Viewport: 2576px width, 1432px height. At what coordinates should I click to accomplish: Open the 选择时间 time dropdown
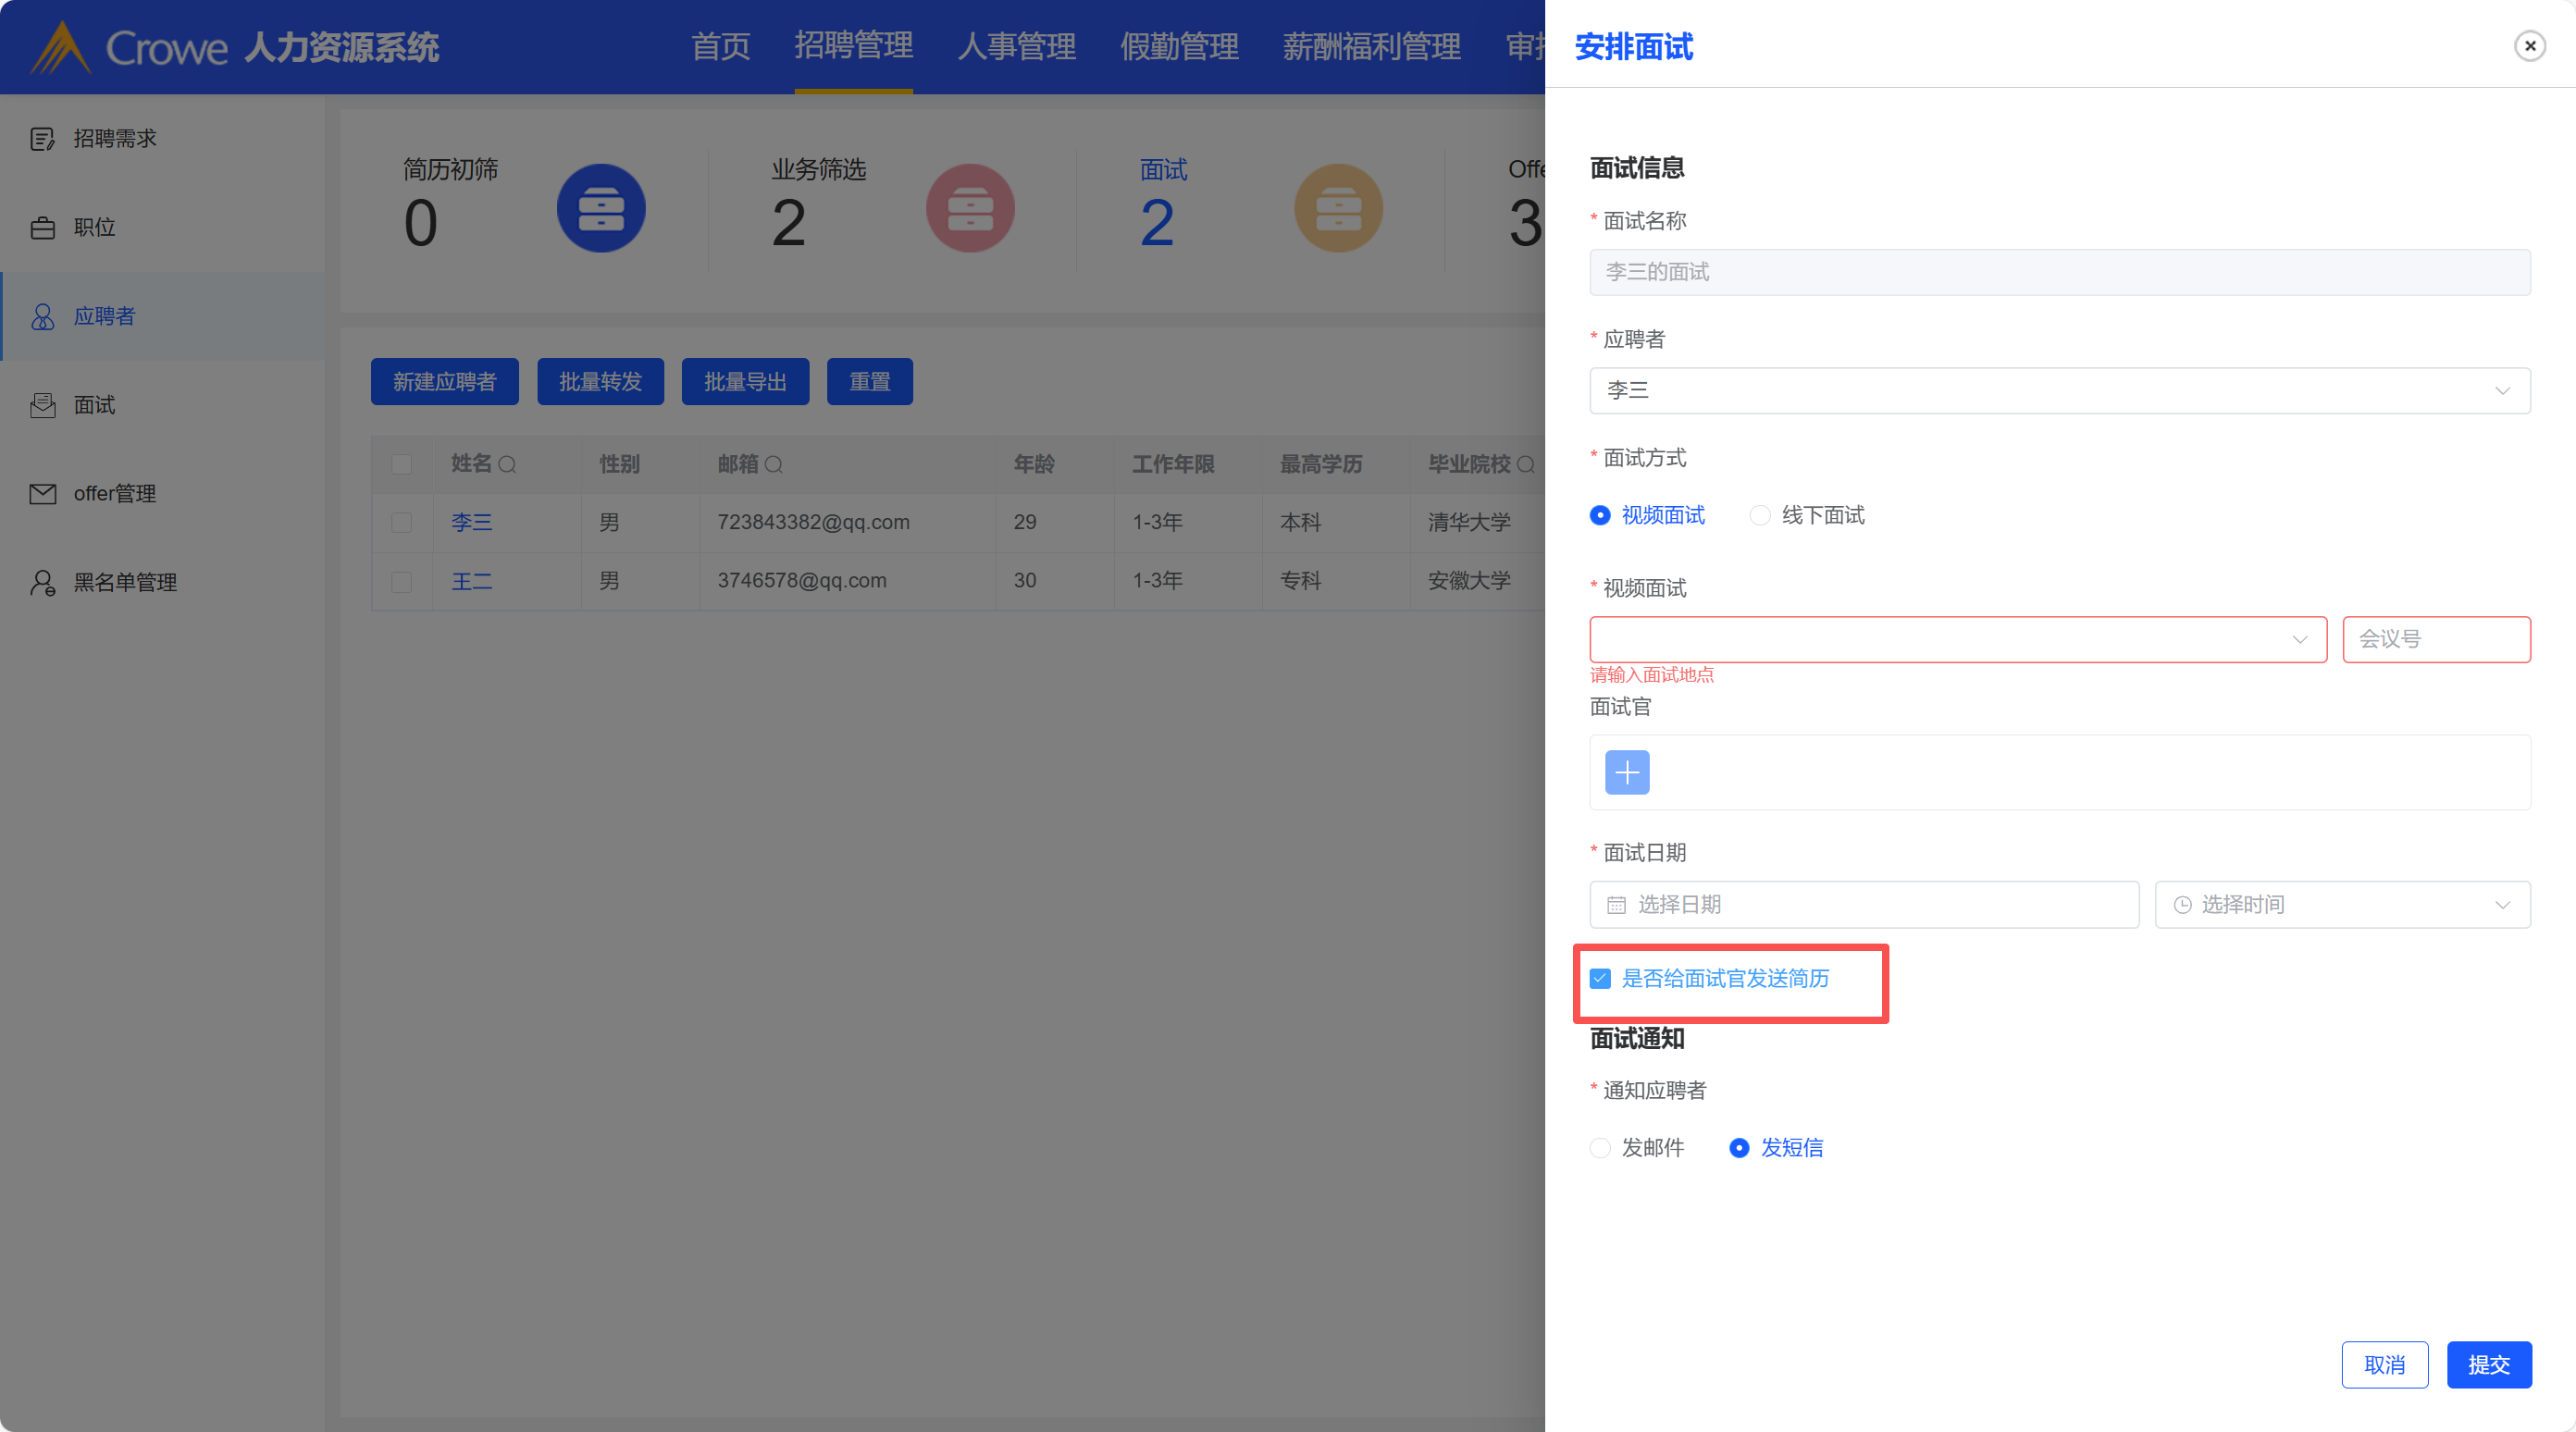coord(2342,905)
